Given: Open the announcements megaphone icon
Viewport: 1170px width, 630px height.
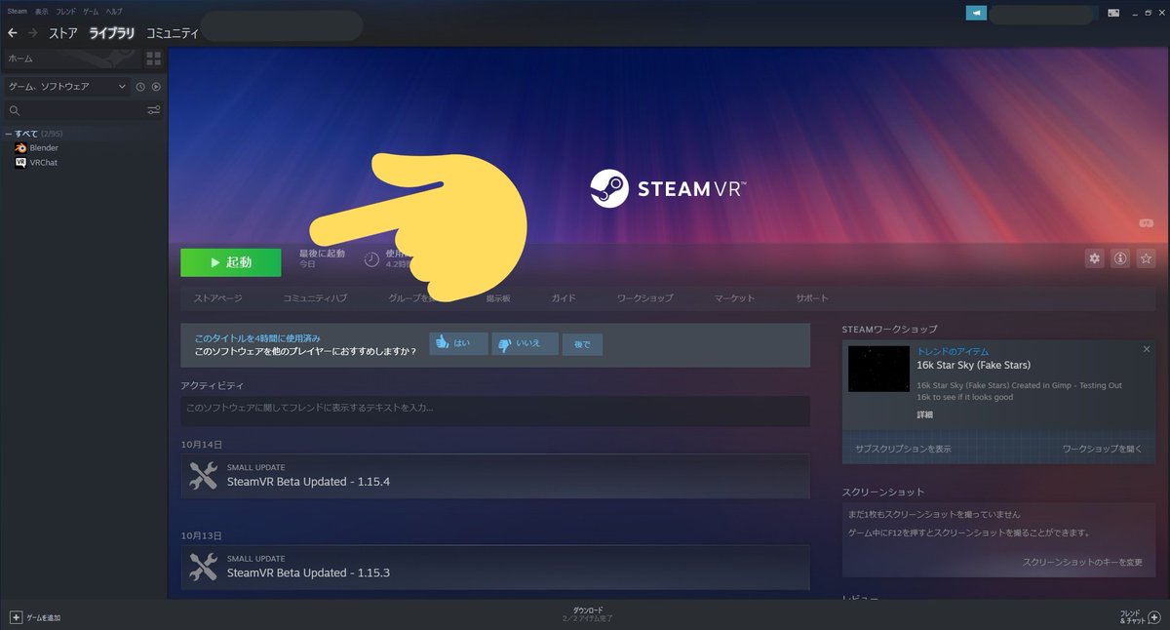Looking at the screenshot, I should tap(976, 13).
